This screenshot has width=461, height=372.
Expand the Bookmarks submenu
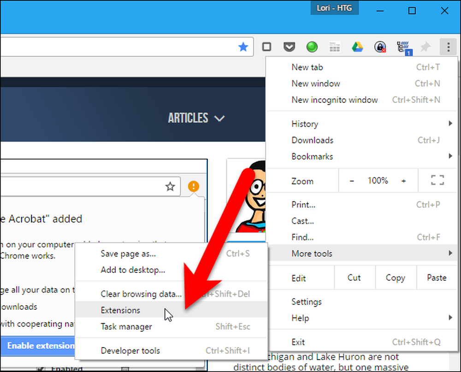pos(361,156)
